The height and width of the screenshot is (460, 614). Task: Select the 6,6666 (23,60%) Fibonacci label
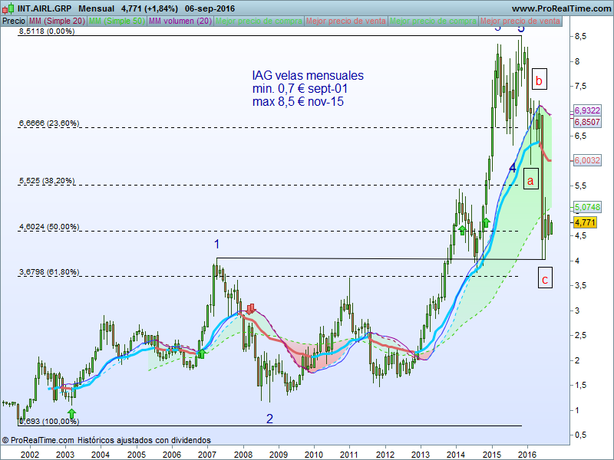point(49,123)
